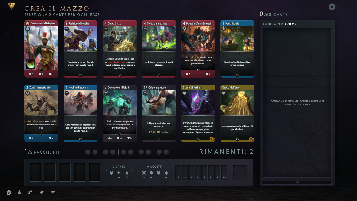Click the broadcast signal icon
Viewport: 357px width, 201px height.
click(x=29, y=192)
